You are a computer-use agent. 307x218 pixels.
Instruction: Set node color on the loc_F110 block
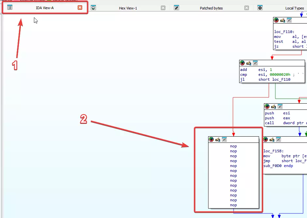(276, 20)
